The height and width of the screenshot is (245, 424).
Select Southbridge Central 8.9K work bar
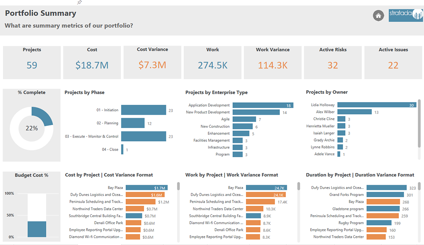pyautogui.click(x=253, y=216)
